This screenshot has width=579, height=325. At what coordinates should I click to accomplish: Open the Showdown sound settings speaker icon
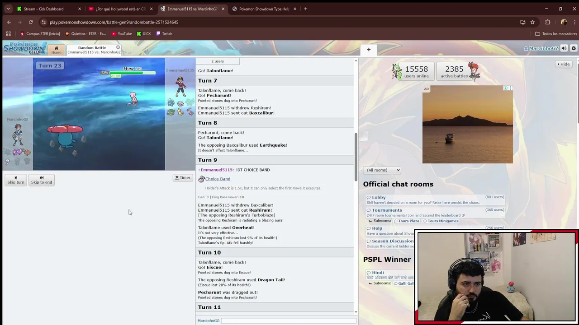point(564,48)
